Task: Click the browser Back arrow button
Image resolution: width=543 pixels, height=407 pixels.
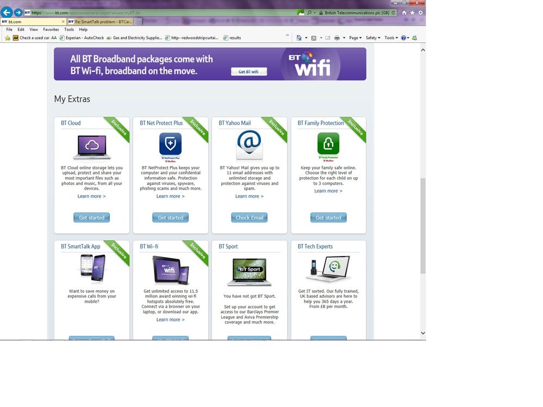Action: 7,12
